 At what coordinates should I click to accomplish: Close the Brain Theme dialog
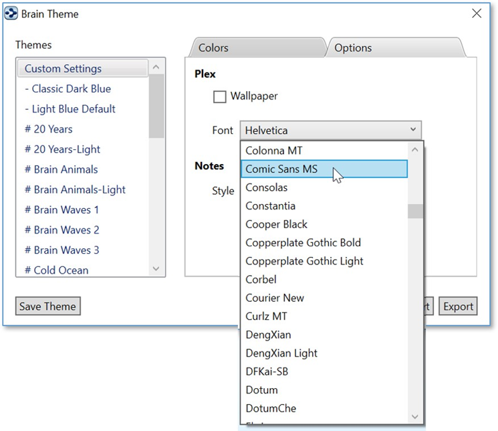pyautogui.click(x=477, y=13)
